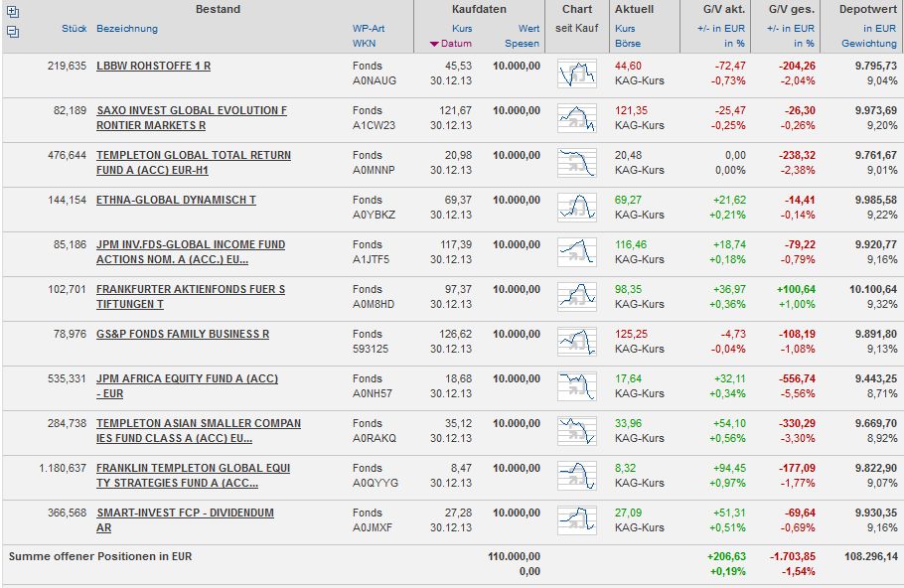Screen dimensions: 904x588
Task: Click Stück value 1.180,637
Action: pos(63,468)
